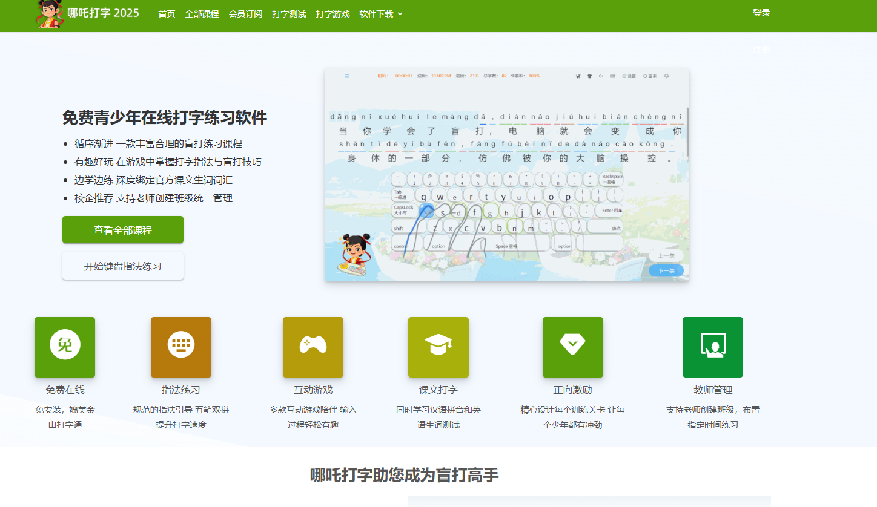Click the 课文打字 feature title

coord(438,390)
